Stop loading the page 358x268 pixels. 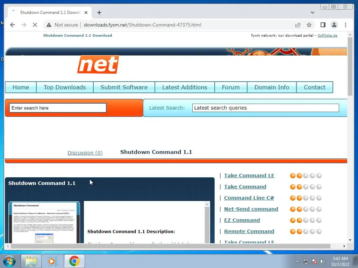pos(35,25)
